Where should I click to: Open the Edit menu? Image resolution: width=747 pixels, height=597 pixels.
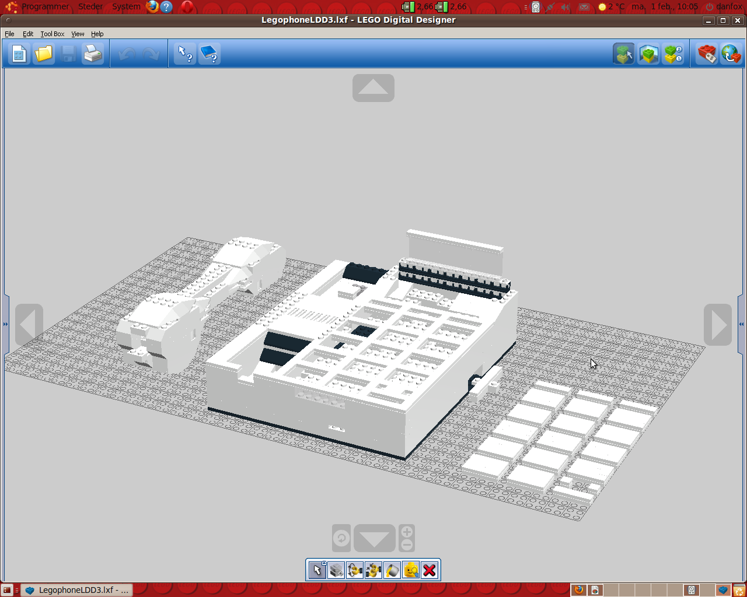tap(28, 34)
